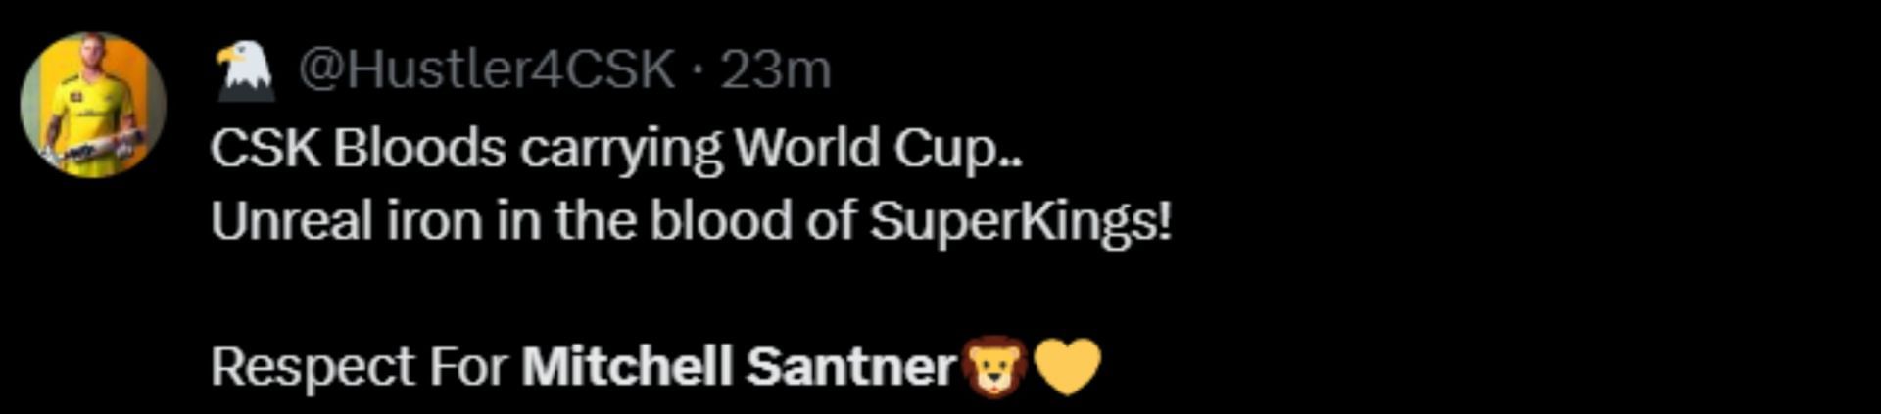Open the tweet author's profile picture

point(93,105)
